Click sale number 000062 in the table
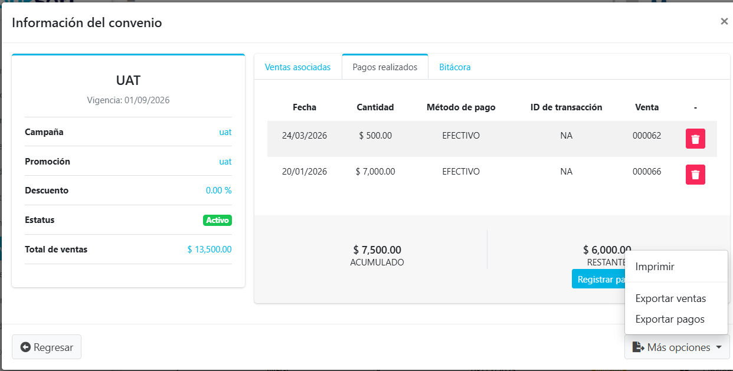This screenshot has height=371, width=733. tap(646, 136)
